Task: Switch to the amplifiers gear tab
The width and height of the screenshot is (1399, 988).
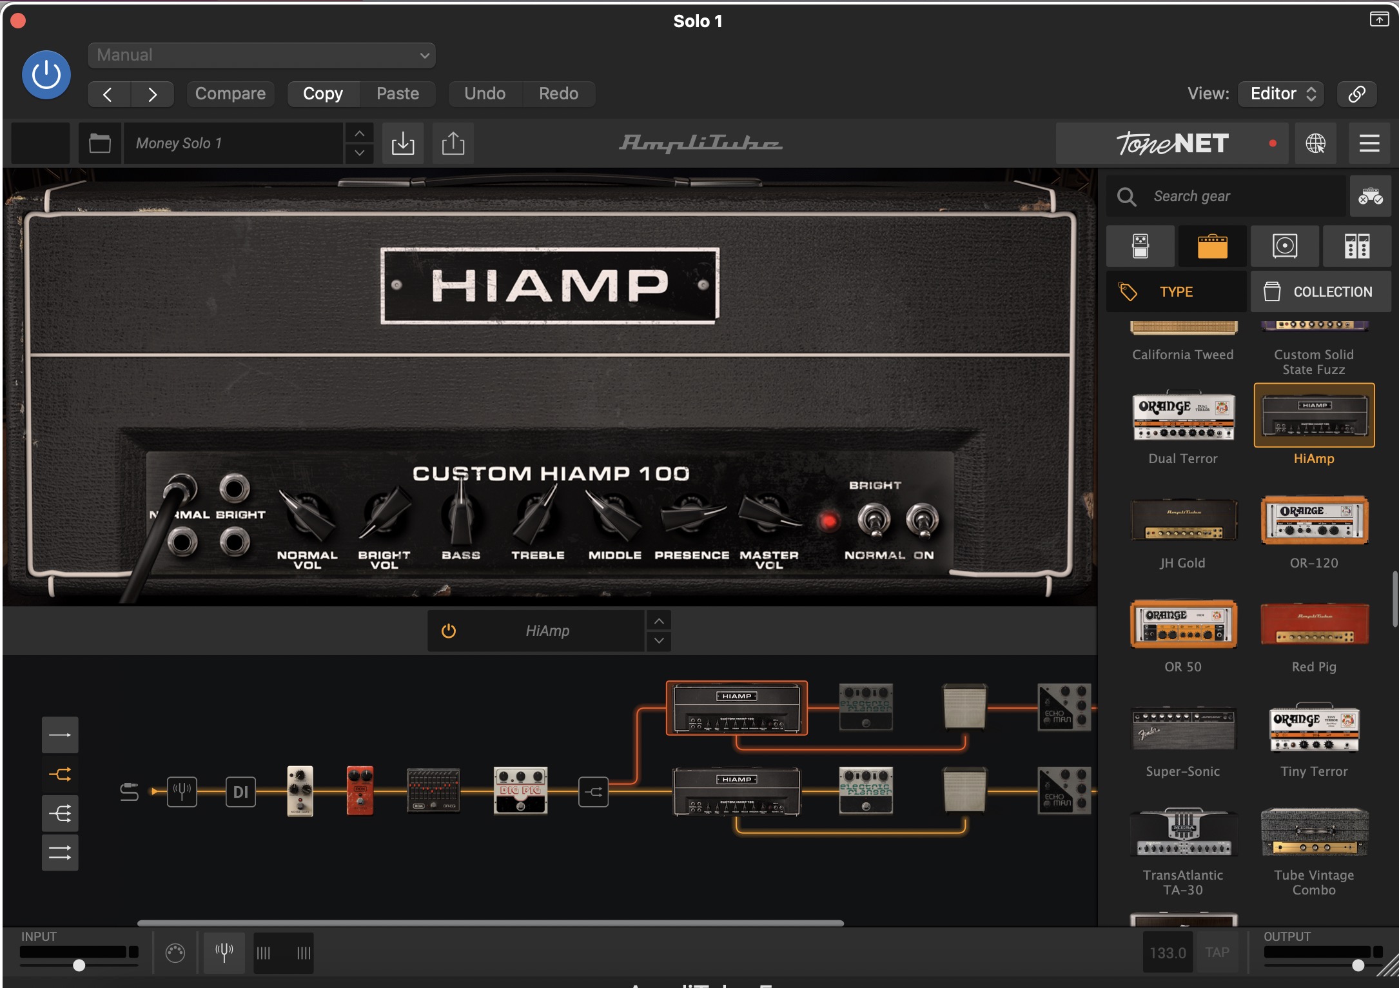Action: [1212, 246]
